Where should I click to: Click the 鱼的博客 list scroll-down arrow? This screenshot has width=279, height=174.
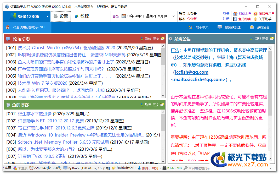click(x=163, y=161)
